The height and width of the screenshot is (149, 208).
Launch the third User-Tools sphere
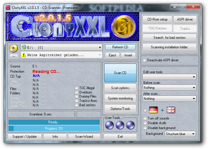pyautogui.click(x=130, y=125)
